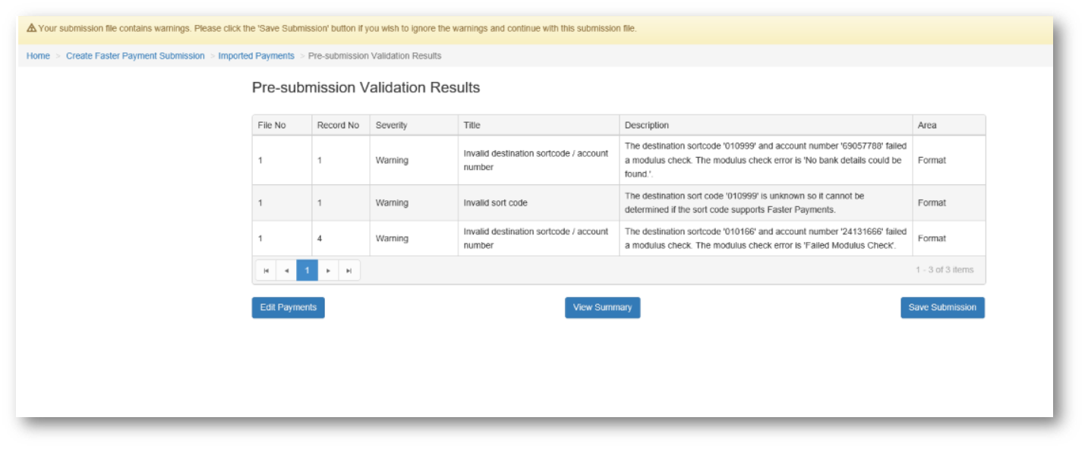
Task: Select page 1 in the pager
Action: (307, 271)
